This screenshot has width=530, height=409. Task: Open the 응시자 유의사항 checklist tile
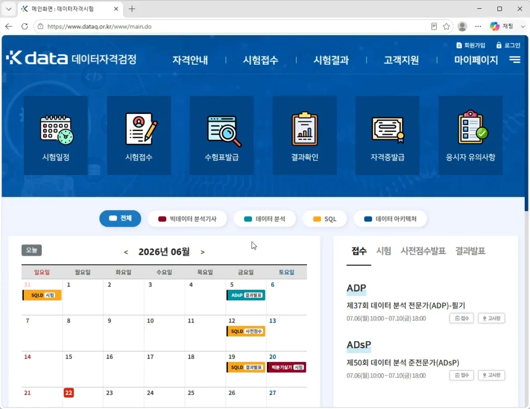tap(470, 135)
